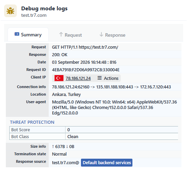Click the Size info row label
188x170 pixels.
pos(38,146)
